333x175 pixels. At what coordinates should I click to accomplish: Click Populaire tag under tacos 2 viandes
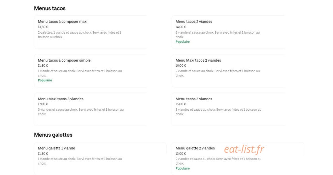click(x=182, y=42)
